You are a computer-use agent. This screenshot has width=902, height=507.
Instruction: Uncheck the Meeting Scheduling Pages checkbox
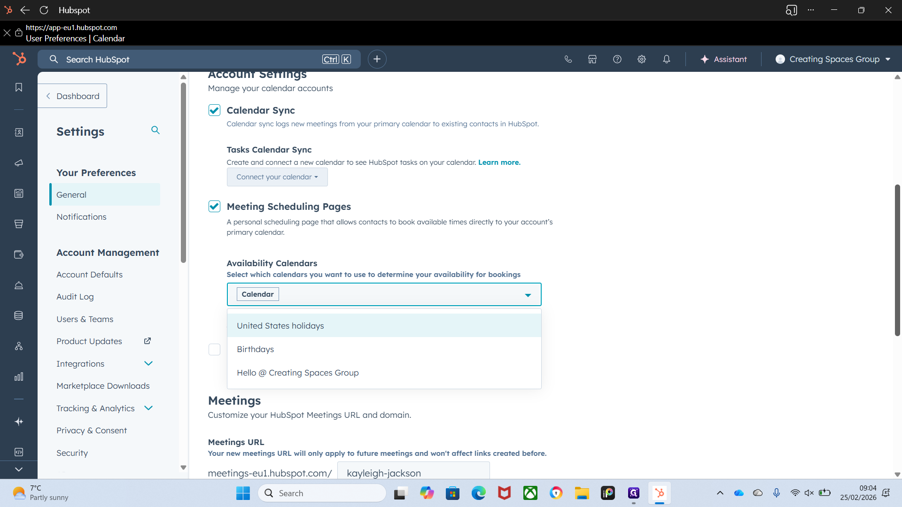click(x=214, y=207)
